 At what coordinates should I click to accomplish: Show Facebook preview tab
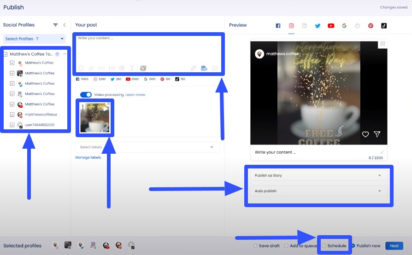pyautogui.click(x=278, y=26)
